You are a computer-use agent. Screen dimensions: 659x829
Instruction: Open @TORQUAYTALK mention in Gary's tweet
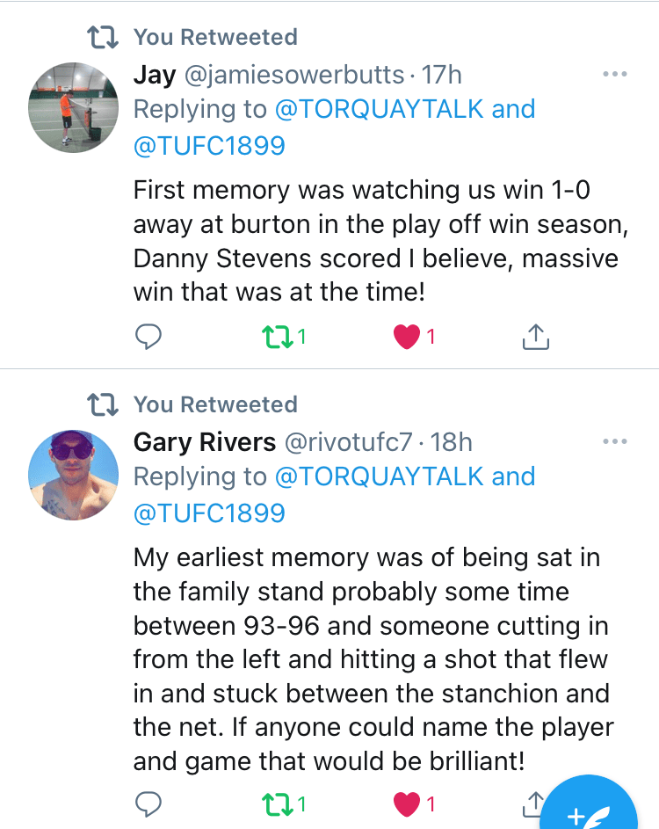(x=380, y=476)
